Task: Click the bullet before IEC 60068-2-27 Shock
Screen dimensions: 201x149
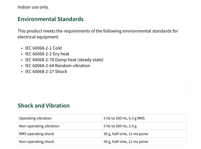Action: coord(22,72)
